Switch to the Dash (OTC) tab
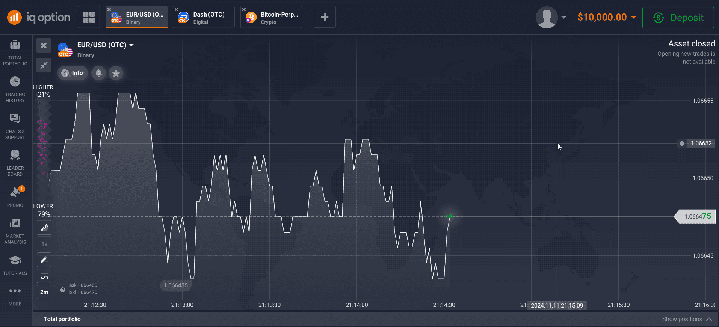 click(204, 18)
